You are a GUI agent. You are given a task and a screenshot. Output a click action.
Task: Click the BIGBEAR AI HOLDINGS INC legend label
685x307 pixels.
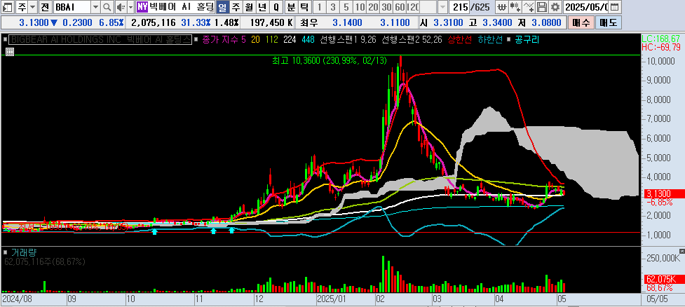101,40
